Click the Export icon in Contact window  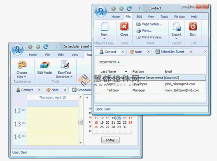pyautogui.click(x=177, y=27)
